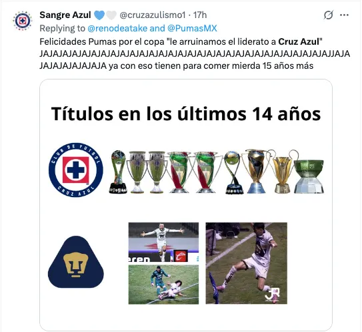Open the @renodeatake mention link
This screenshot has height=332, width=362.
[x=117, y=28]
